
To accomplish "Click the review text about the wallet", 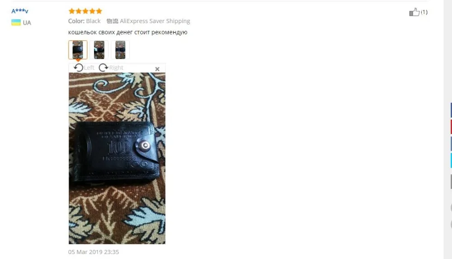I will click(128, 32).
